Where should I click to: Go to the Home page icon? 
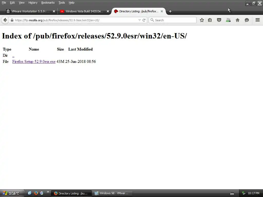[x=238, y=20]
